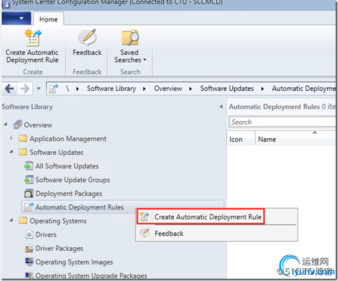This screenshot has width=338, height=281.
Task: Choose Create Automatic Deployment Rule context item
Action: (x=201, y=216)
